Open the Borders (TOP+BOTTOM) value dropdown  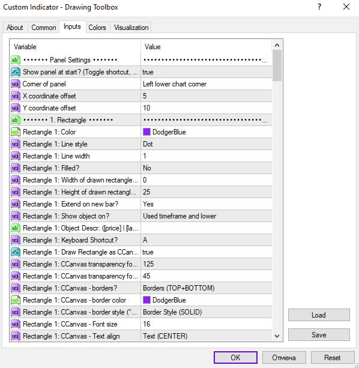(207, 288)
